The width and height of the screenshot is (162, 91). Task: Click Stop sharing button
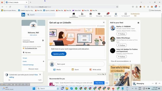pyautogui.click(x=99, y=83)
